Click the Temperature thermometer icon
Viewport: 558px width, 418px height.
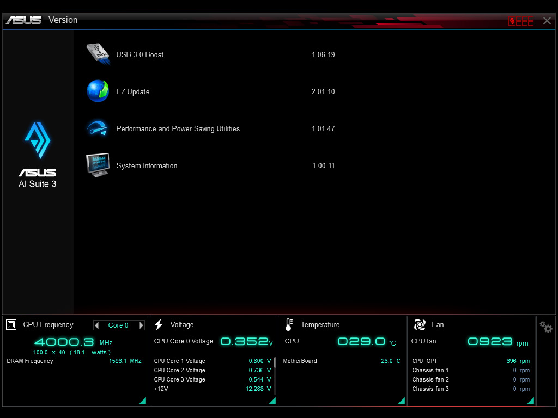289,325
